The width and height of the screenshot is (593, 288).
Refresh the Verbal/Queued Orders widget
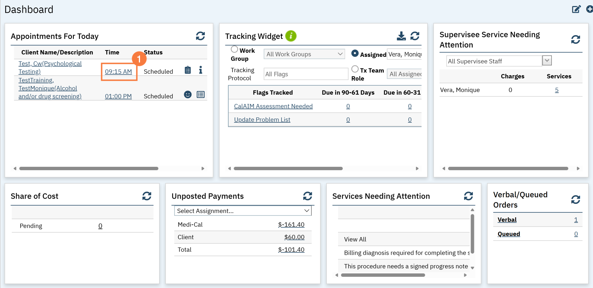575,200
